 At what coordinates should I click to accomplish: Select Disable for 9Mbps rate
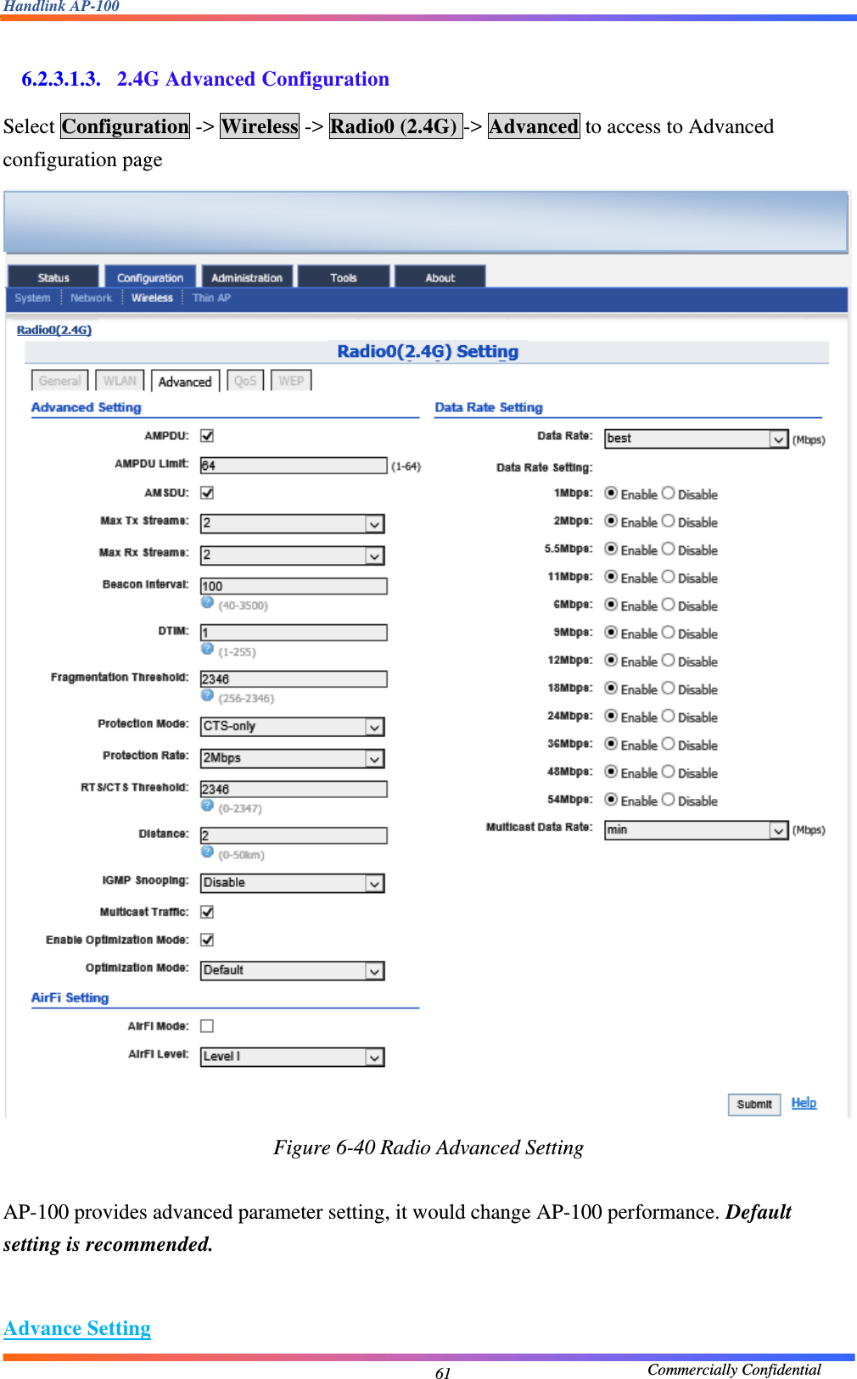669,632
